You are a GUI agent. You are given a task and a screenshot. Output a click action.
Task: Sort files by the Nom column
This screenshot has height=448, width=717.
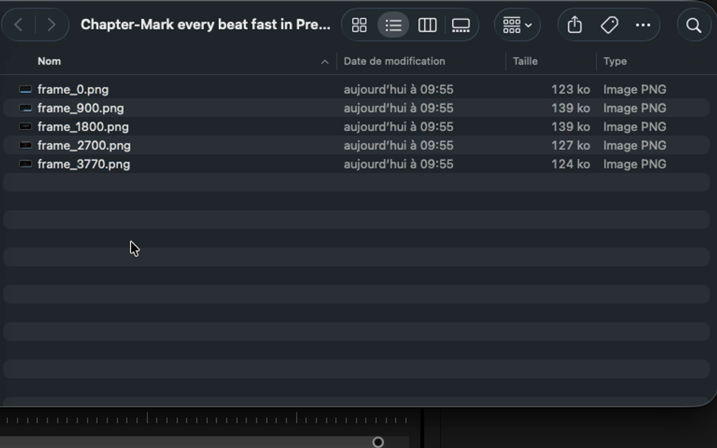tap(49, 61)
